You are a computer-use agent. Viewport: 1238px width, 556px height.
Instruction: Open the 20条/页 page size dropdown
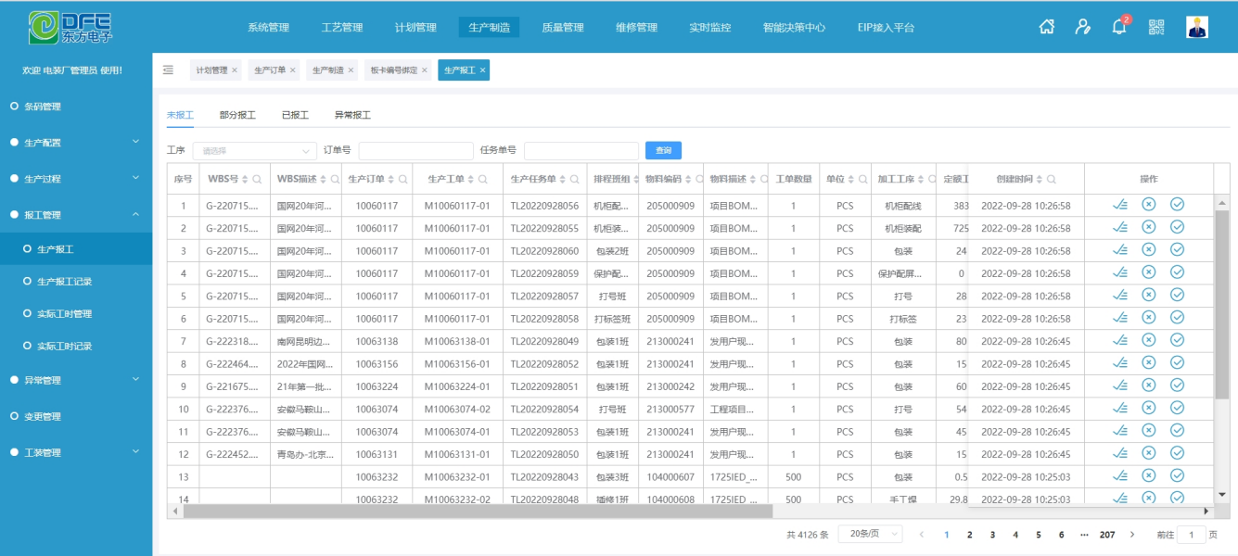(x=870, y=535)
